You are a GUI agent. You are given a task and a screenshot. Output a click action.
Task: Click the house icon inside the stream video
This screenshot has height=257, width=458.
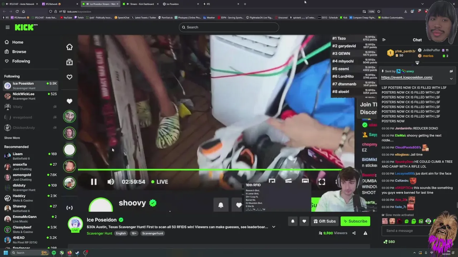pyautogui.click(x=69, y=47)
